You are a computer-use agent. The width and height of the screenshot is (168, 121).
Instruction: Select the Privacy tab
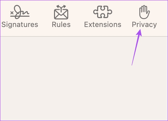pyautogui.click(x=144, y=16)
